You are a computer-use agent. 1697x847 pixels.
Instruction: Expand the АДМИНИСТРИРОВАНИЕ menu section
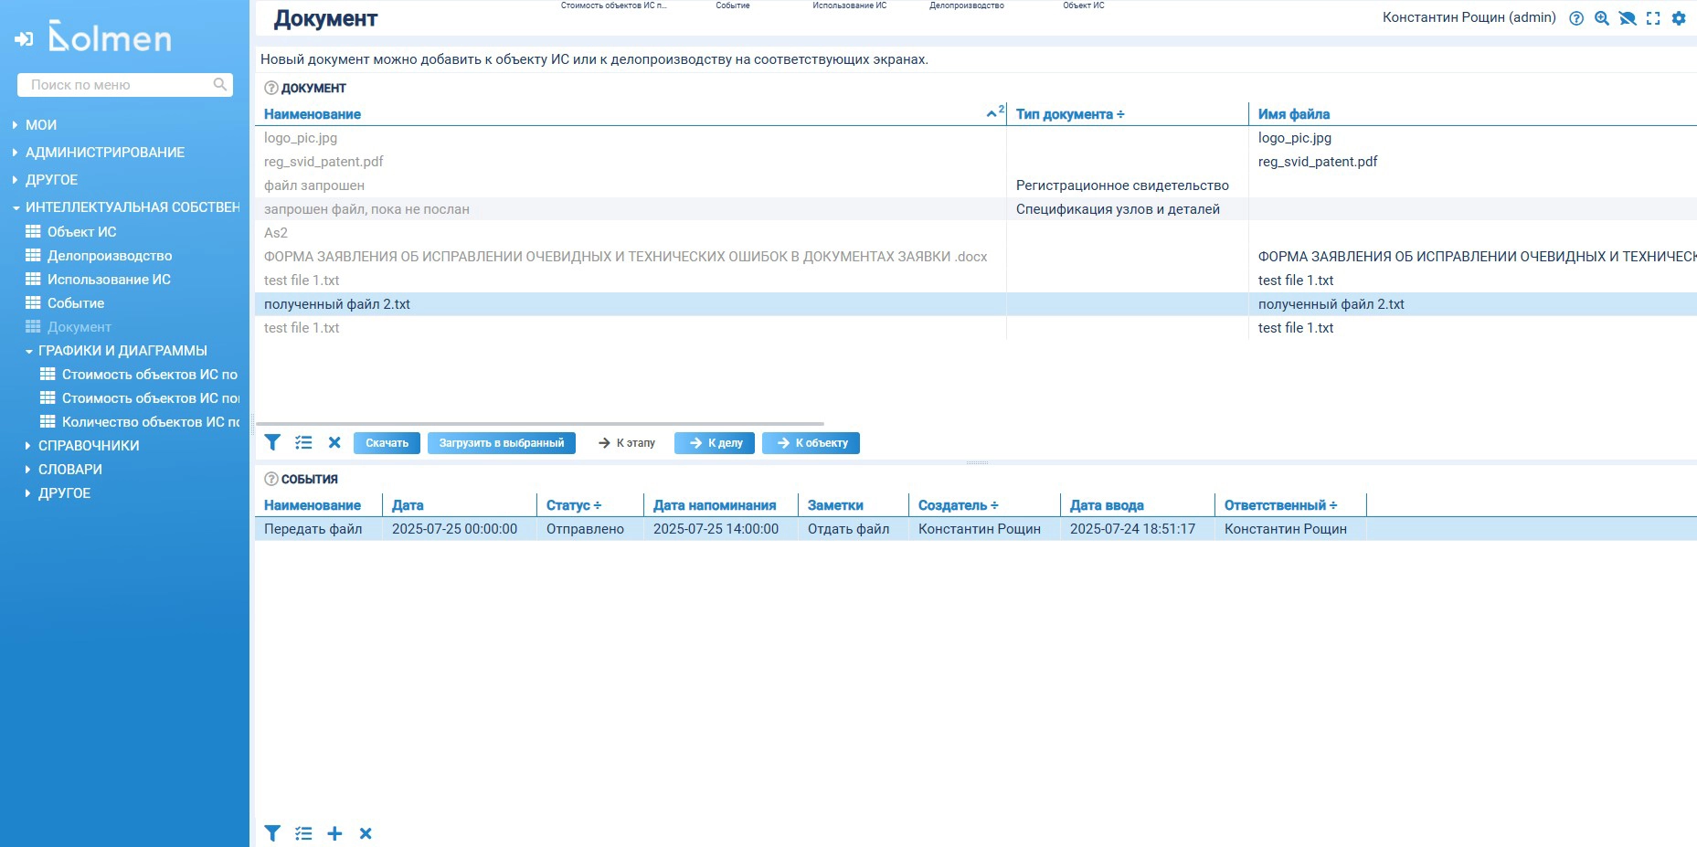click(x=104, y=153)
